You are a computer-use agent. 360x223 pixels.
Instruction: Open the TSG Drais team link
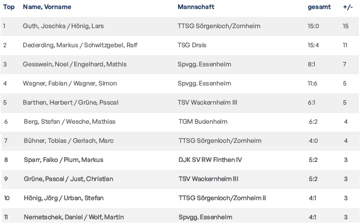click(192, 45)
